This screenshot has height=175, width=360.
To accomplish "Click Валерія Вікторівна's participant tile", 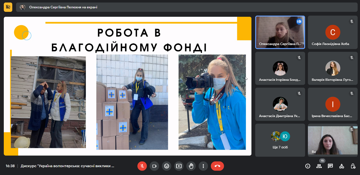I will point(332,68).
